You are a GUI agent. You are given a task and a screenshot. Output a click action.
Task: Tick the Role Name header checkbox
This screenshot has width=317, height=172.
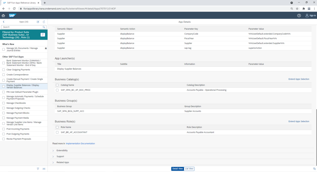coord(57,127)
